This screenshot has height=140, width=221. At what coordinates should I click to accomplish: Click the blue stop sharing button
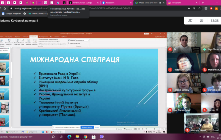[x=87, y=127]
